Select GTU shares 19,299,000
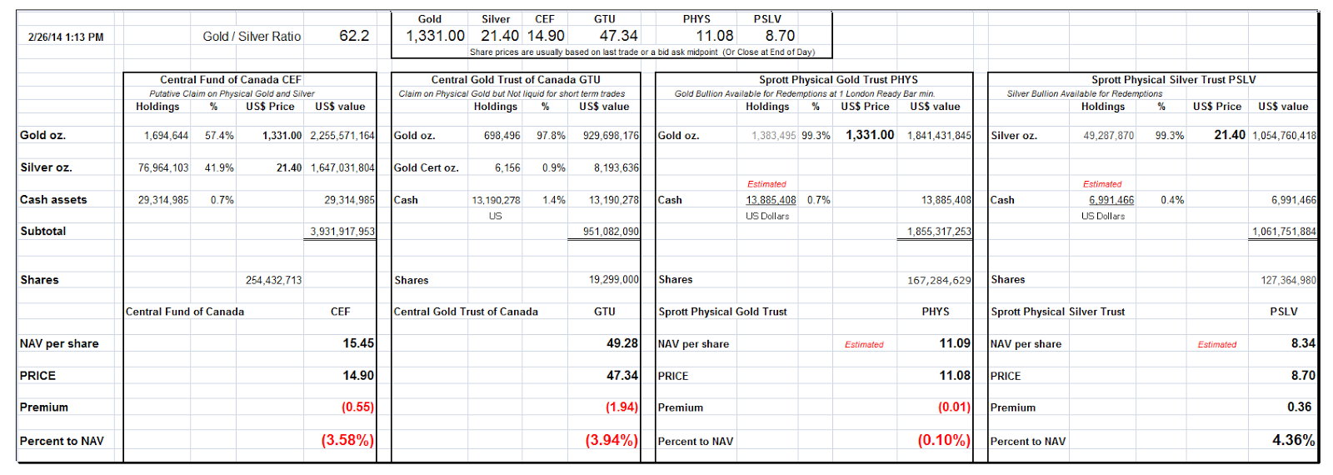The image size is (1333, 475). tap(614, 280)
